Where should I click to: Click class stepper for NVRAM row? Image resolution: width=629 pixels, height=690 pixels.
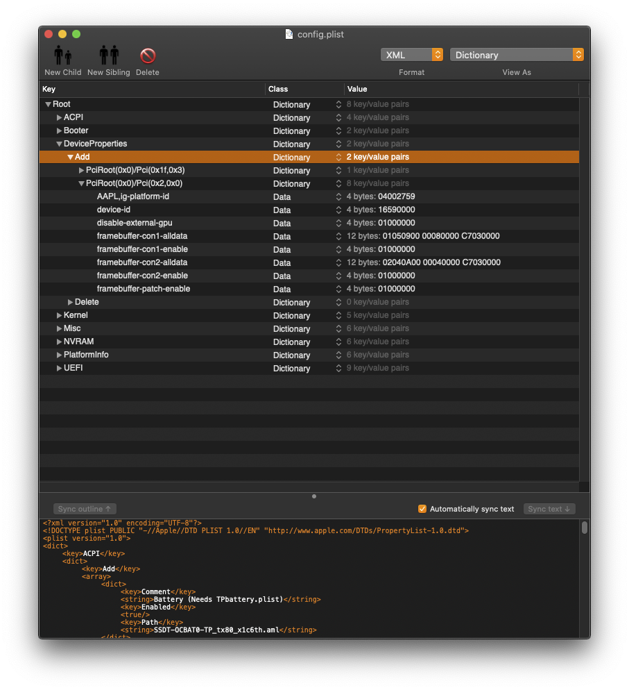click(338, 342)
